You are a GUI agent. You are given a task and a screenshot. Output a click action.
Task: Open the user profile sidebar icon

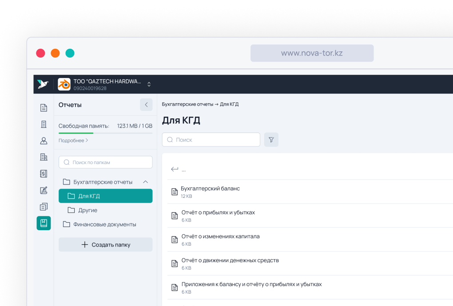coord(44,141)
